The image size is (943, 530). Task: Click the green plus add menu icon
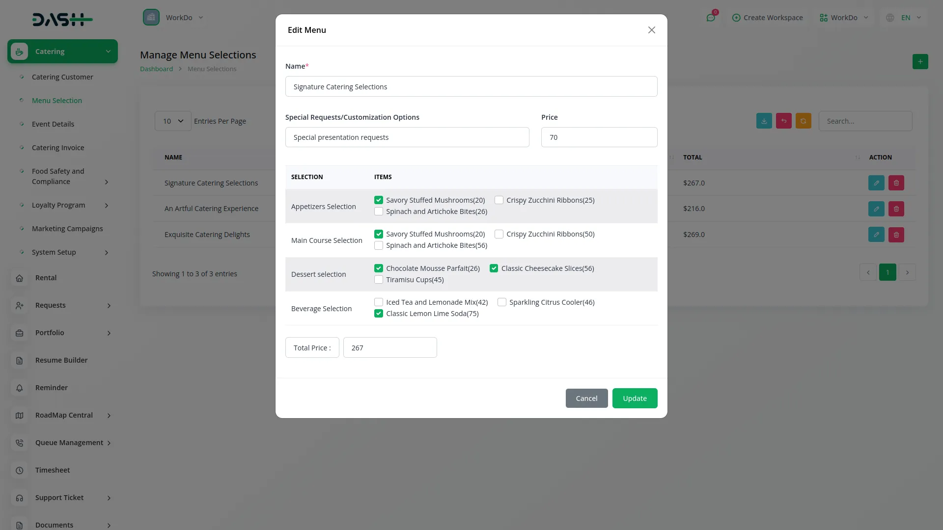(920, 62)
